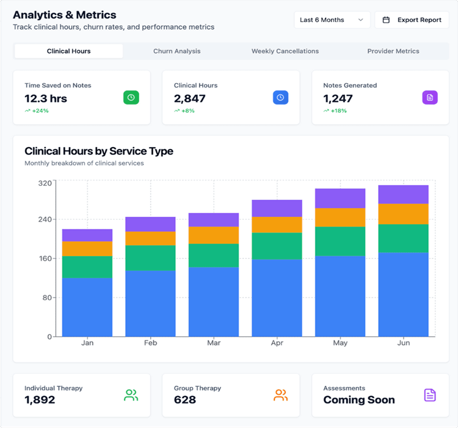Click the 2,847 clinical hours value
The width and height of the screenshot is (458, 428).
click(190, 98)
